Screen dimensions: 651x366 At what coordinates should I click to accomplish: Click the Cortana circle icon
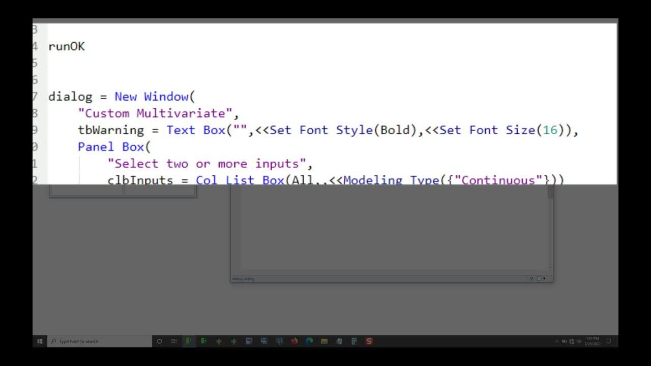click(159, 342)
